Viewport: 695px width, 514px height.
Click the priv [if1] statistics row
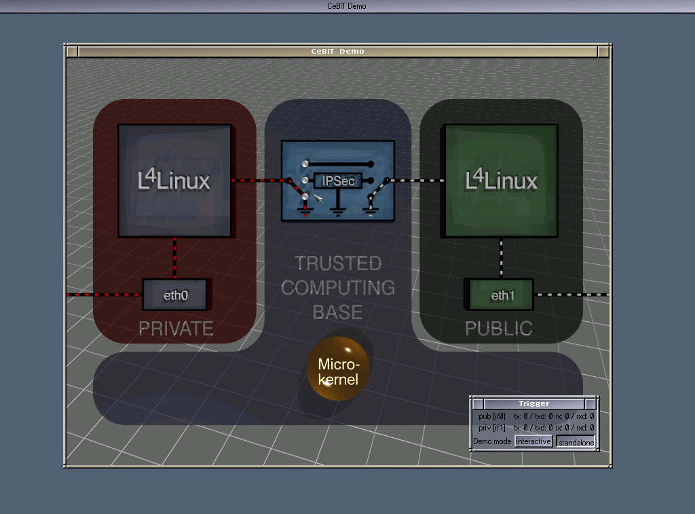click(533, 428)
